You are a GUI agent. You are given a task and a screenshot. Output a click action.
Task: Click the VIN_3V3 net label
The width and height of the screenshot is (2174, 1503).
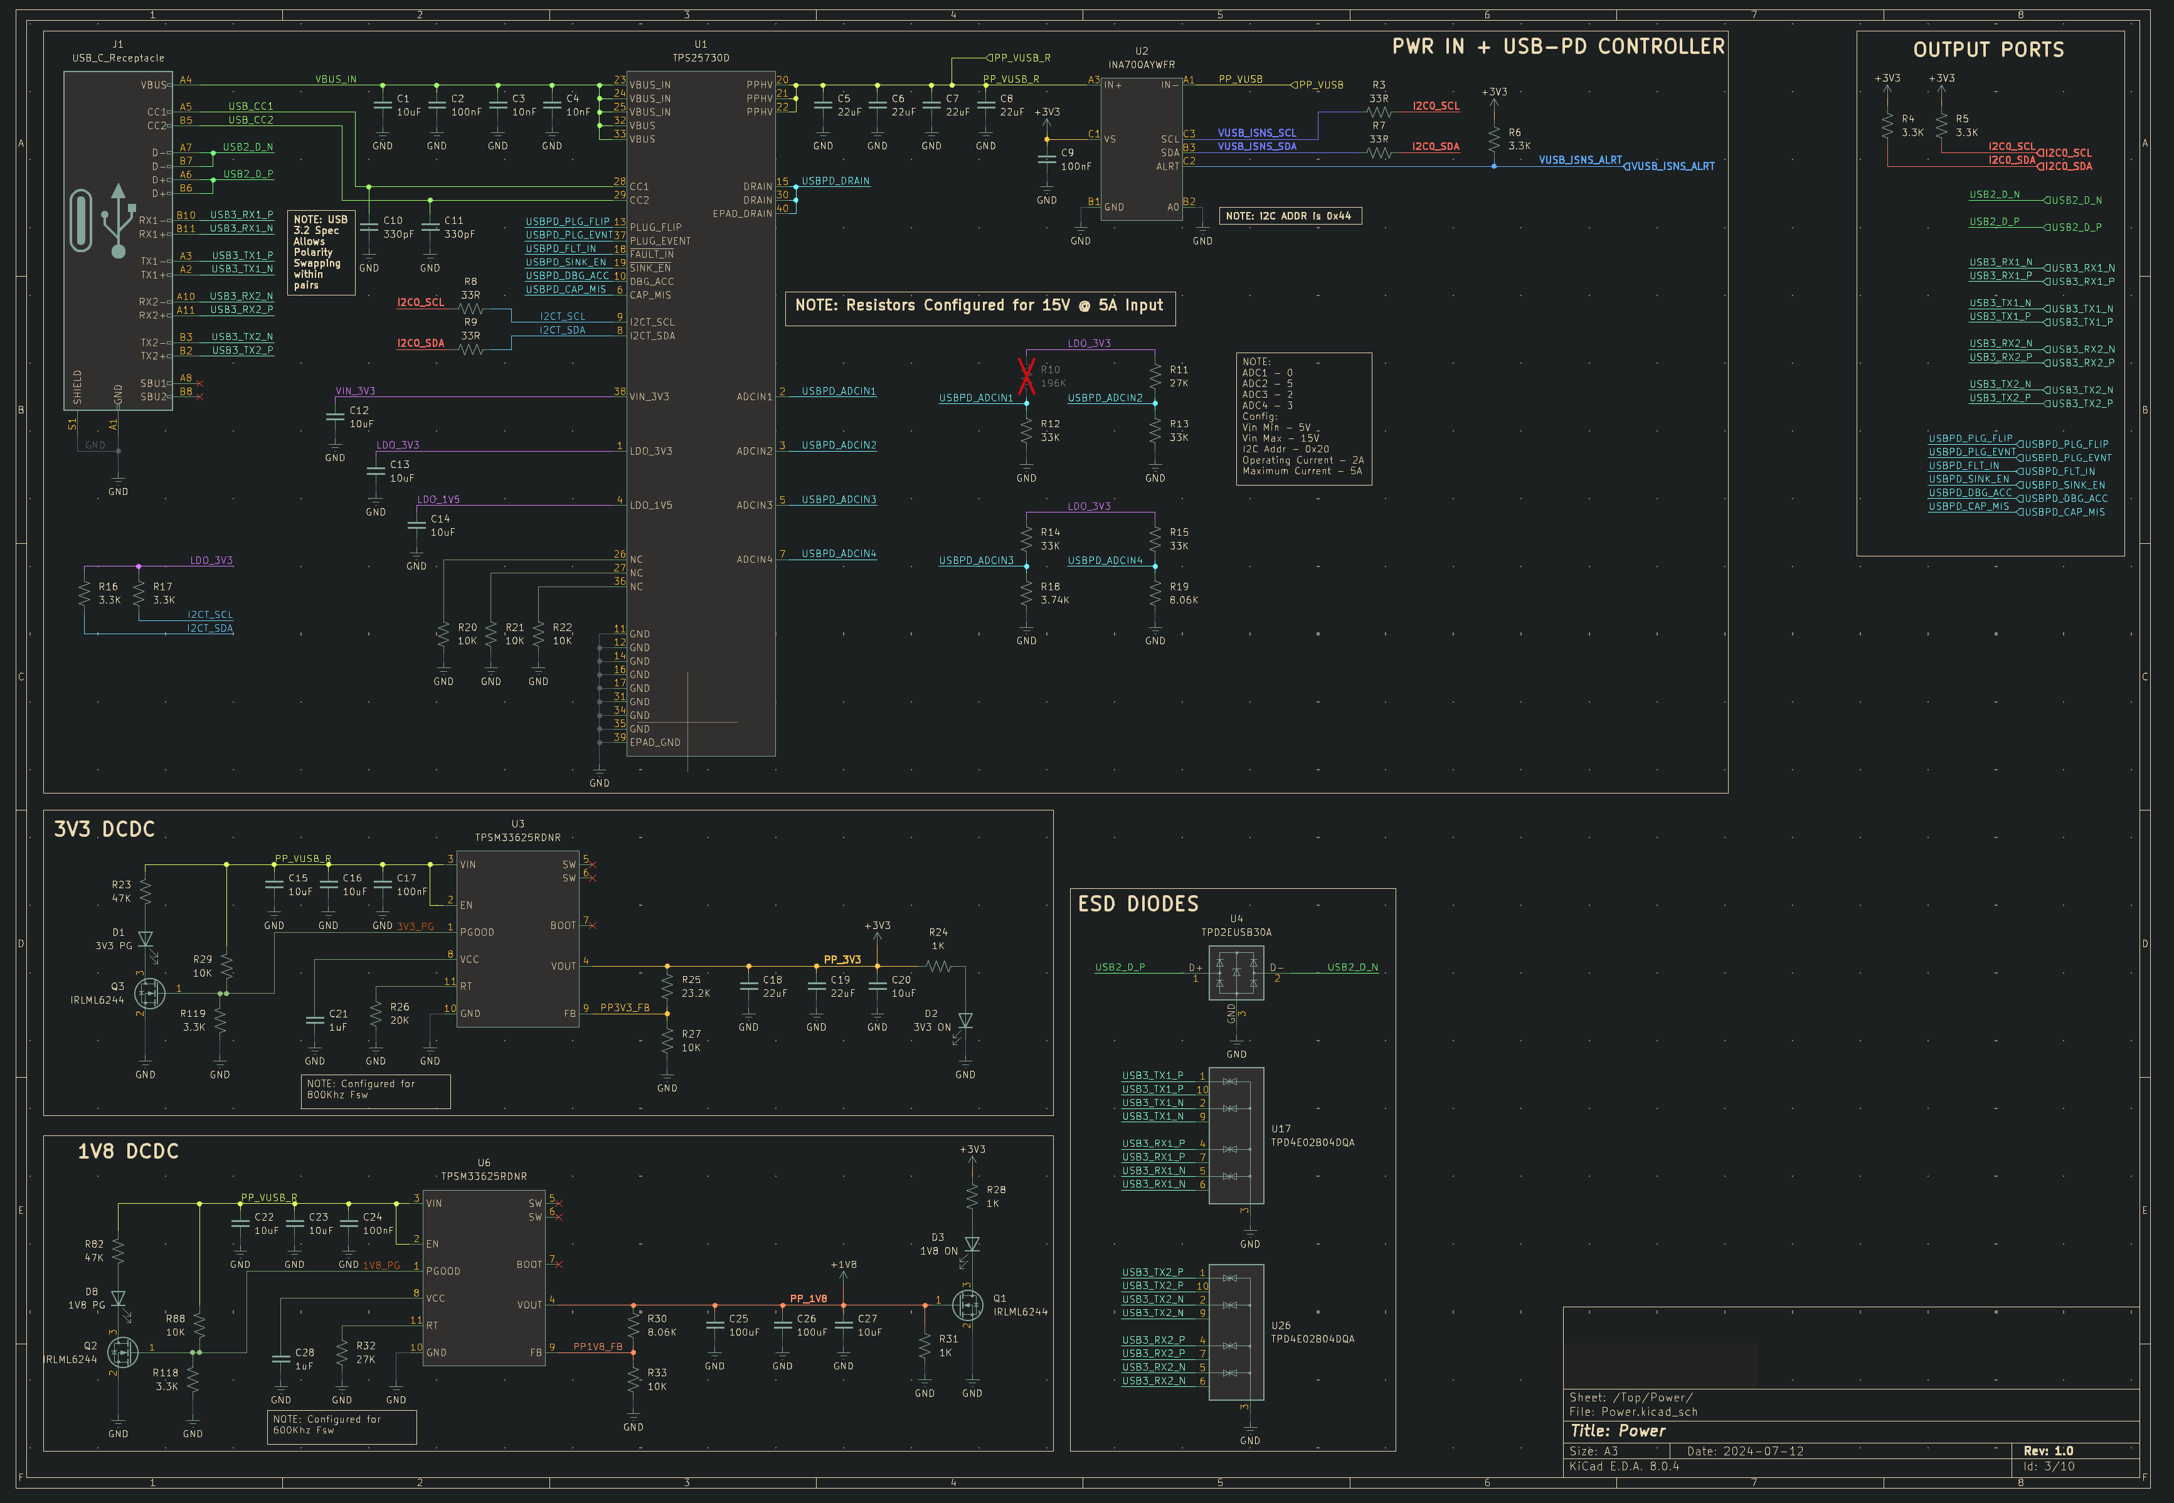(x=355, y=391)
